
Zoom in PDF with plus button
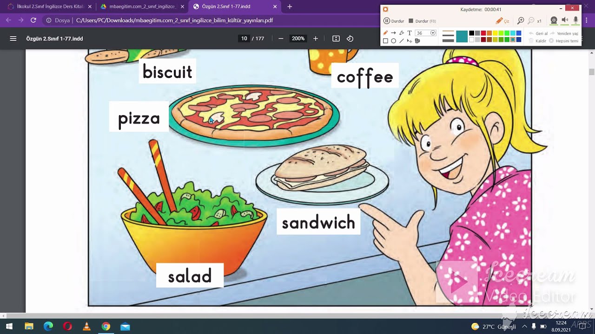tap(316, 39)
